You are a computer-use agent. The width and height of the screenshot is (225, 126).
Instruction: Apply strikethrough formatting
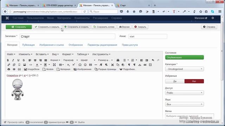[24, 60]
